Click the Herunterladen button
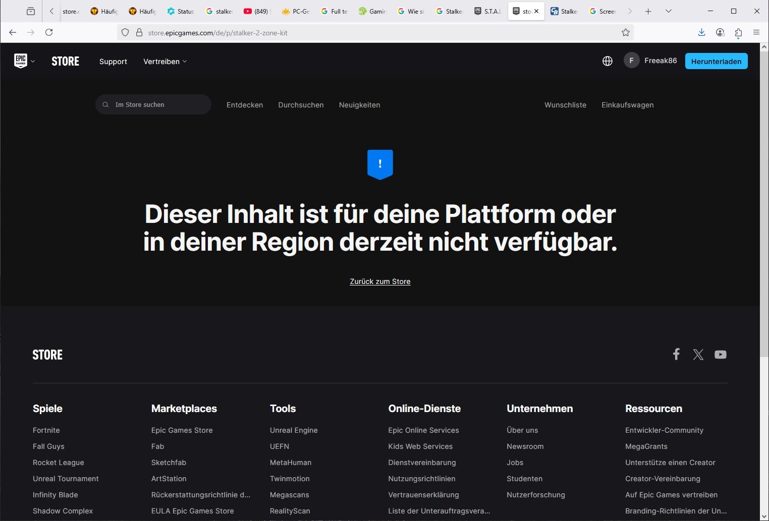The width and height of the screenshot is (769, 521). pos(716,61)
